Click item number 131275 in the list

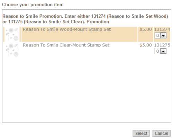(162, 45)
